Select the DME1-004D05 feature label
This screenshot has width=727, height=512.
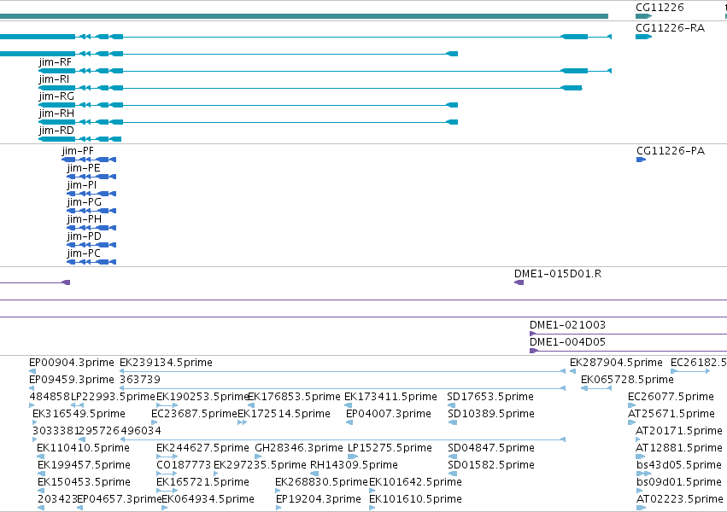567,342
